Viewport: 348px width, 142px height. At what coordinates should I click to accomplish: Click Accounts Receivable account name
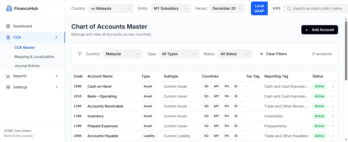click(x=105, y=106)
